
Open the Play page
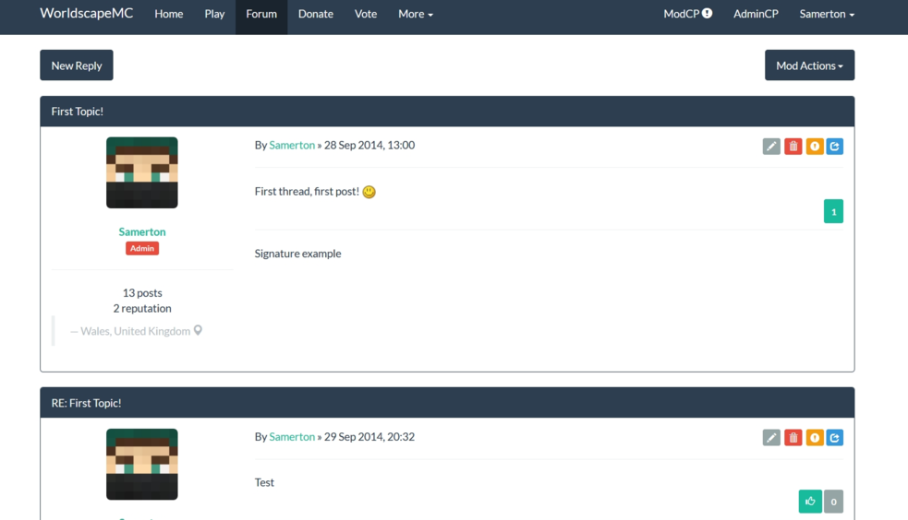click(x=214, y=14)
